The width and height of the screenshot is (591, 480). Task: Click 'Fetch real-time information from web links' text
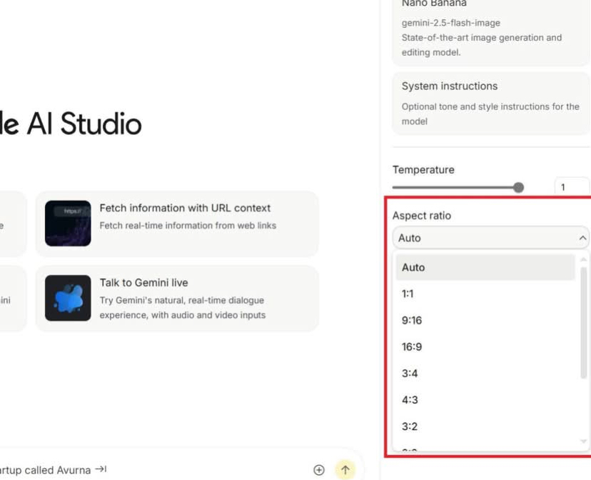[x=188, y=226]
